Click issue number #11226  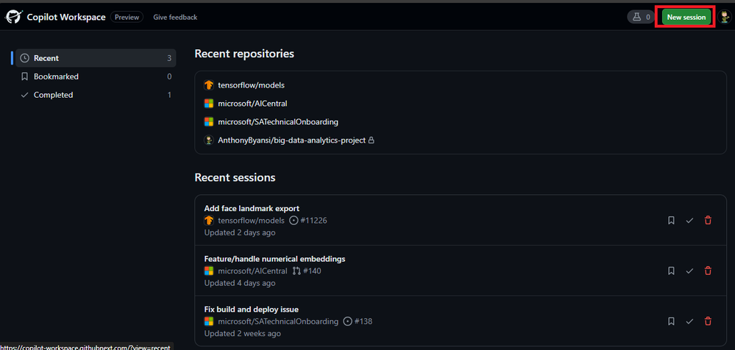coord(313,220)
